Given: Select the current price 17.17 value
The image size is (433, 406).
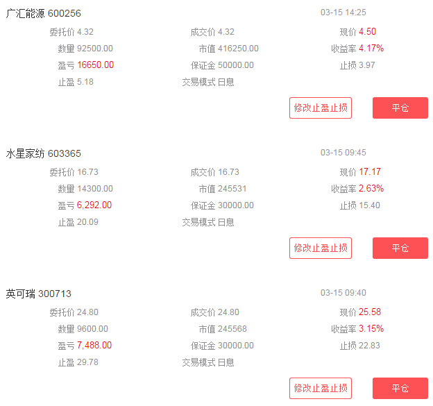Looking at the screenshot, I should click(370, 172).
